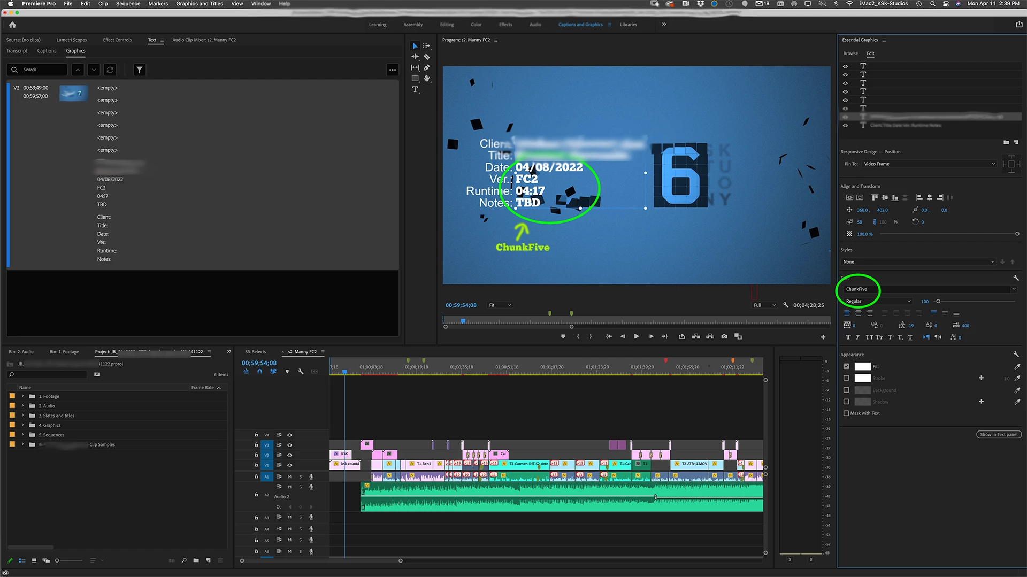Toggle Linked Selection in the timeline
The width and height of the screenshot is (1027, 577).
pyautogui.click(x=273, y=372)
